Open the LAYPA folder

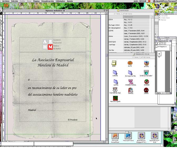(116, 82)
